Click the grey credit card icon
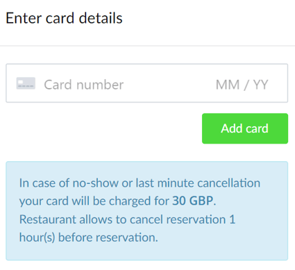This screenshot has width=295, height=270. click(26, 83)
